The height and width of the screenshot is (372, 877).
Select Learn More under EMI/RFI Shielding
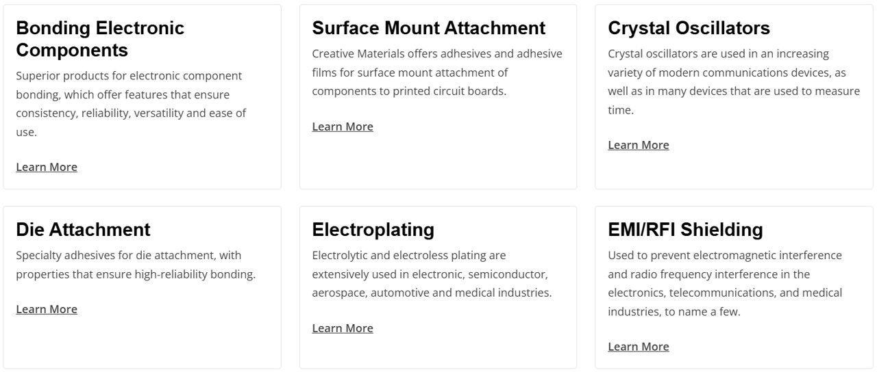[x=638, y=347]
